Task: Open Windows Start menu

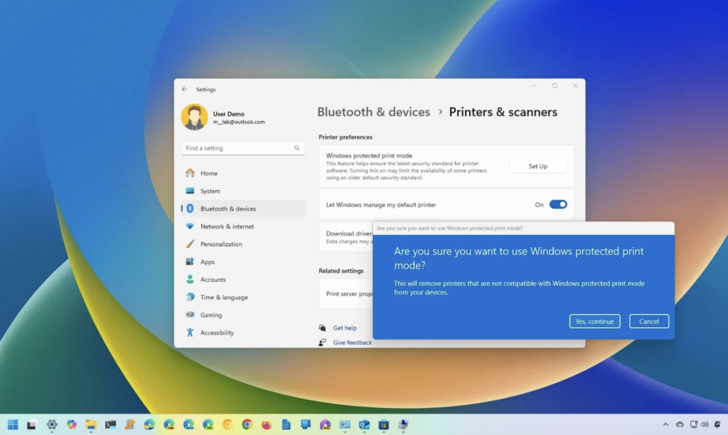Action: pos(13,424)
